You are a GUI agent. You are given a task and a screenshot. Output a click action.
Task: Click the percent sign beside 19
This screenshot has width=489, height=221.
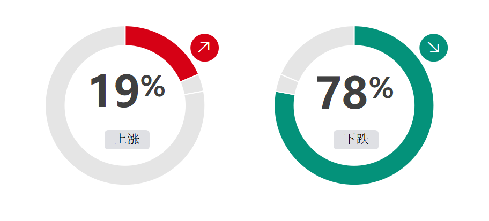point(153,86)
